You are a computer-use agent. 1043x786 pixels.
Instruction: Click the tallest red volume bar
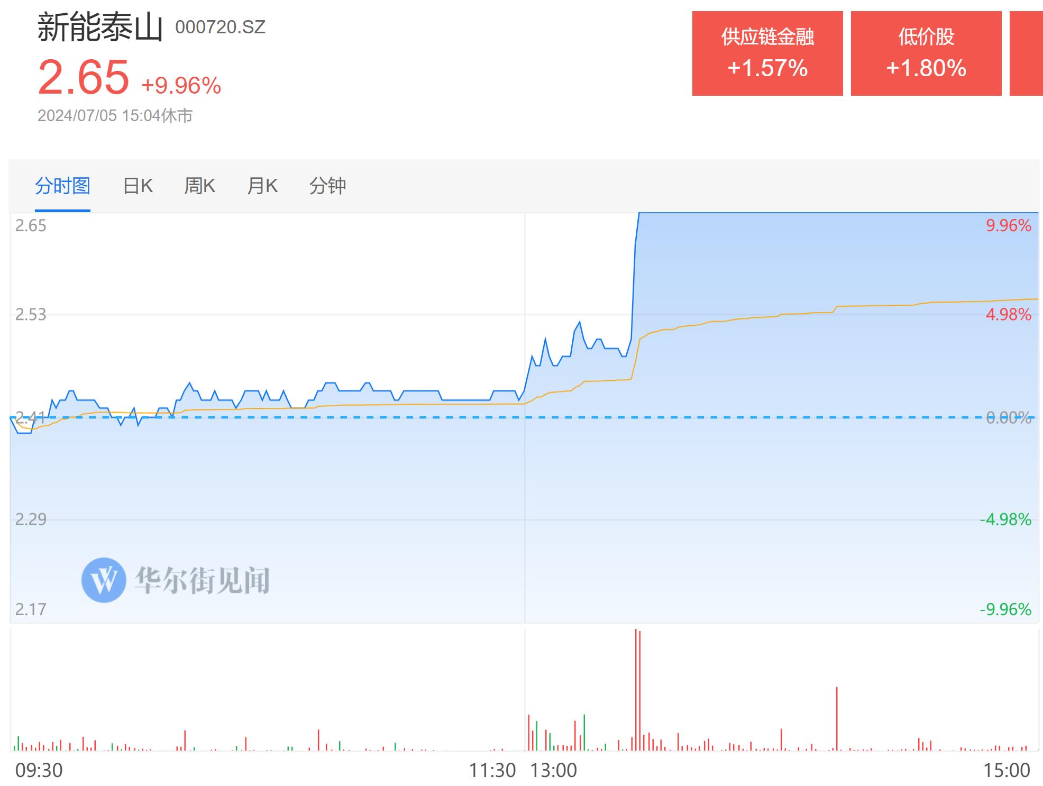(636, 689)
